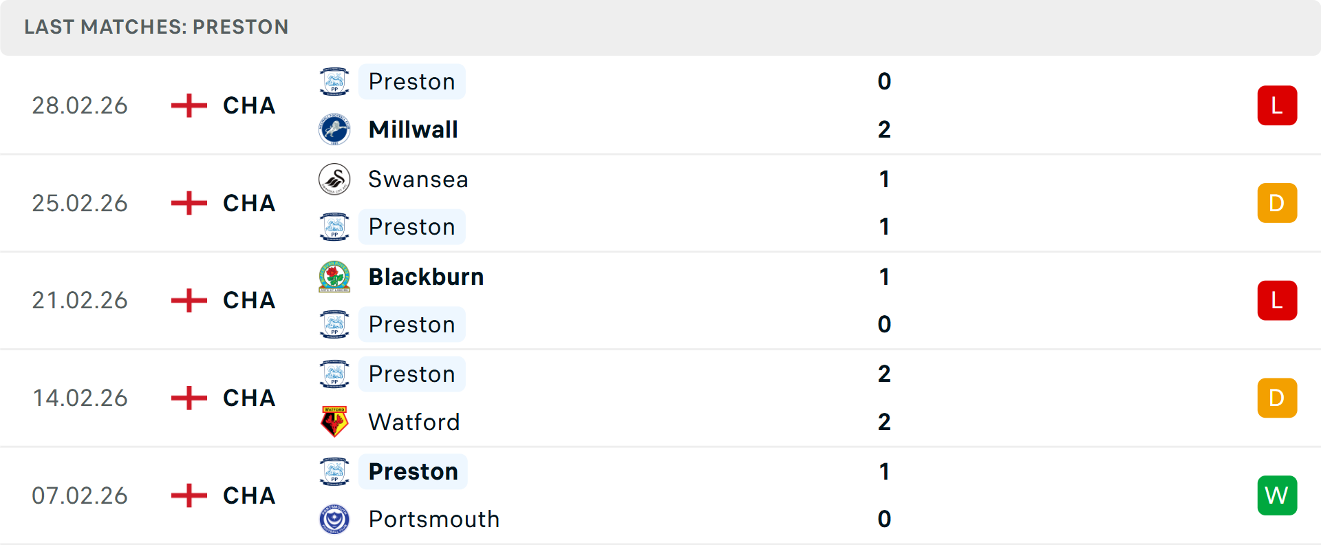Click CHA league label for 21.02.26 match
Image resolution: width=1321 pixels, height=545 pixels.
point(249,300)
